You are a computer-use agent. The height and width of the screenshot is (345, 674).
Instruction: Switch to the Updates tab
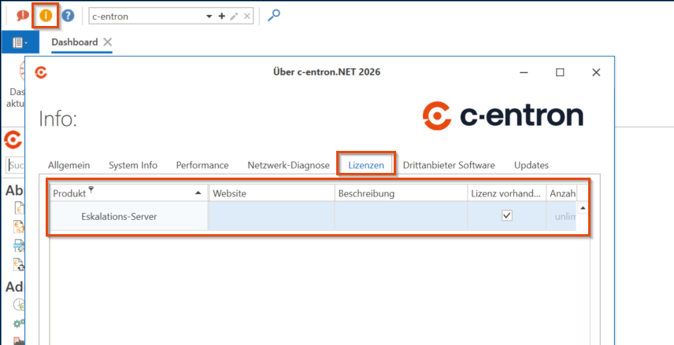tap(531, 165)
